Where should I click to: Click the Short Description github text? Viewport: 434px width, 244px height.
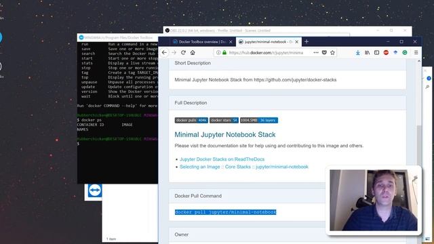[x=256, y=80]
